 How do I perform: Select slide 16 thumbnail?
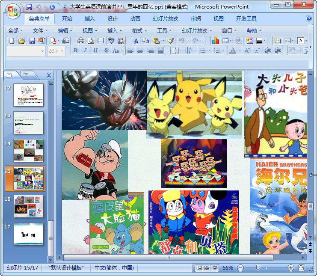(28, 206)
